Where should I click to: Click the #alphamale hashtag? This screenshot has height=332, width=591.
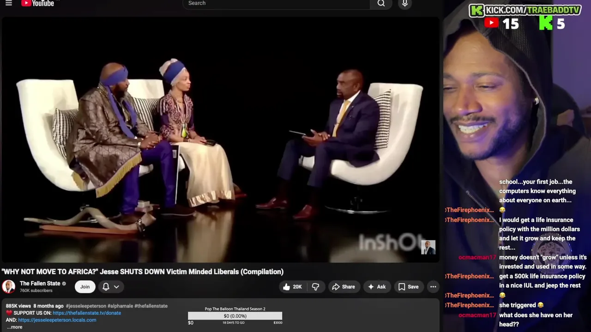click(x=120, y=306)
